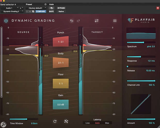Viewport: 160px width, 128px height.
Task: Toggle the BYPASS button
Action: coord(61,8)
